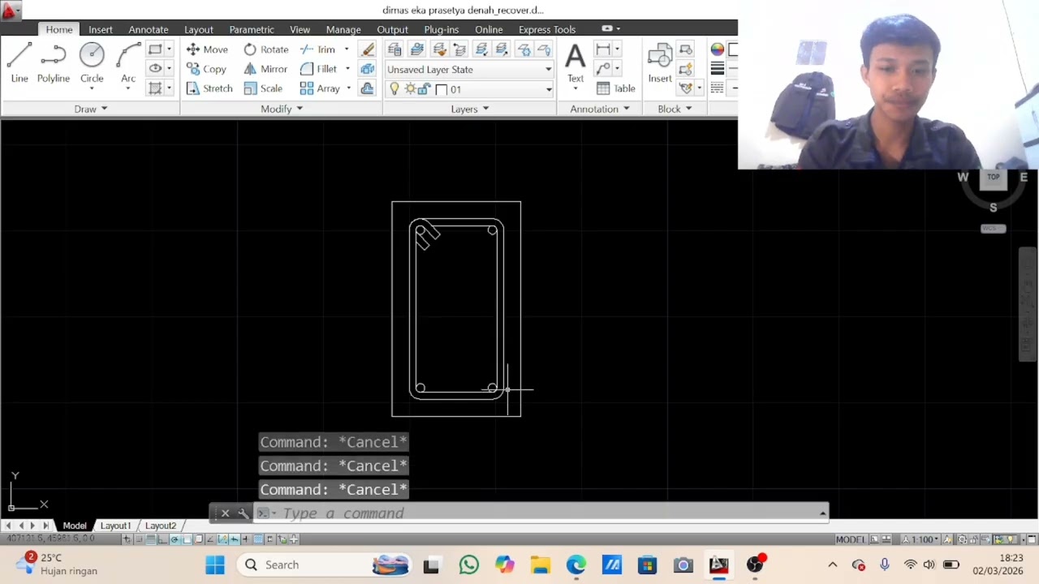This screenshot has height=584, width=1039.
Task: Open the Rectangle tool dropdown arrow
Action: coord(169,49)
